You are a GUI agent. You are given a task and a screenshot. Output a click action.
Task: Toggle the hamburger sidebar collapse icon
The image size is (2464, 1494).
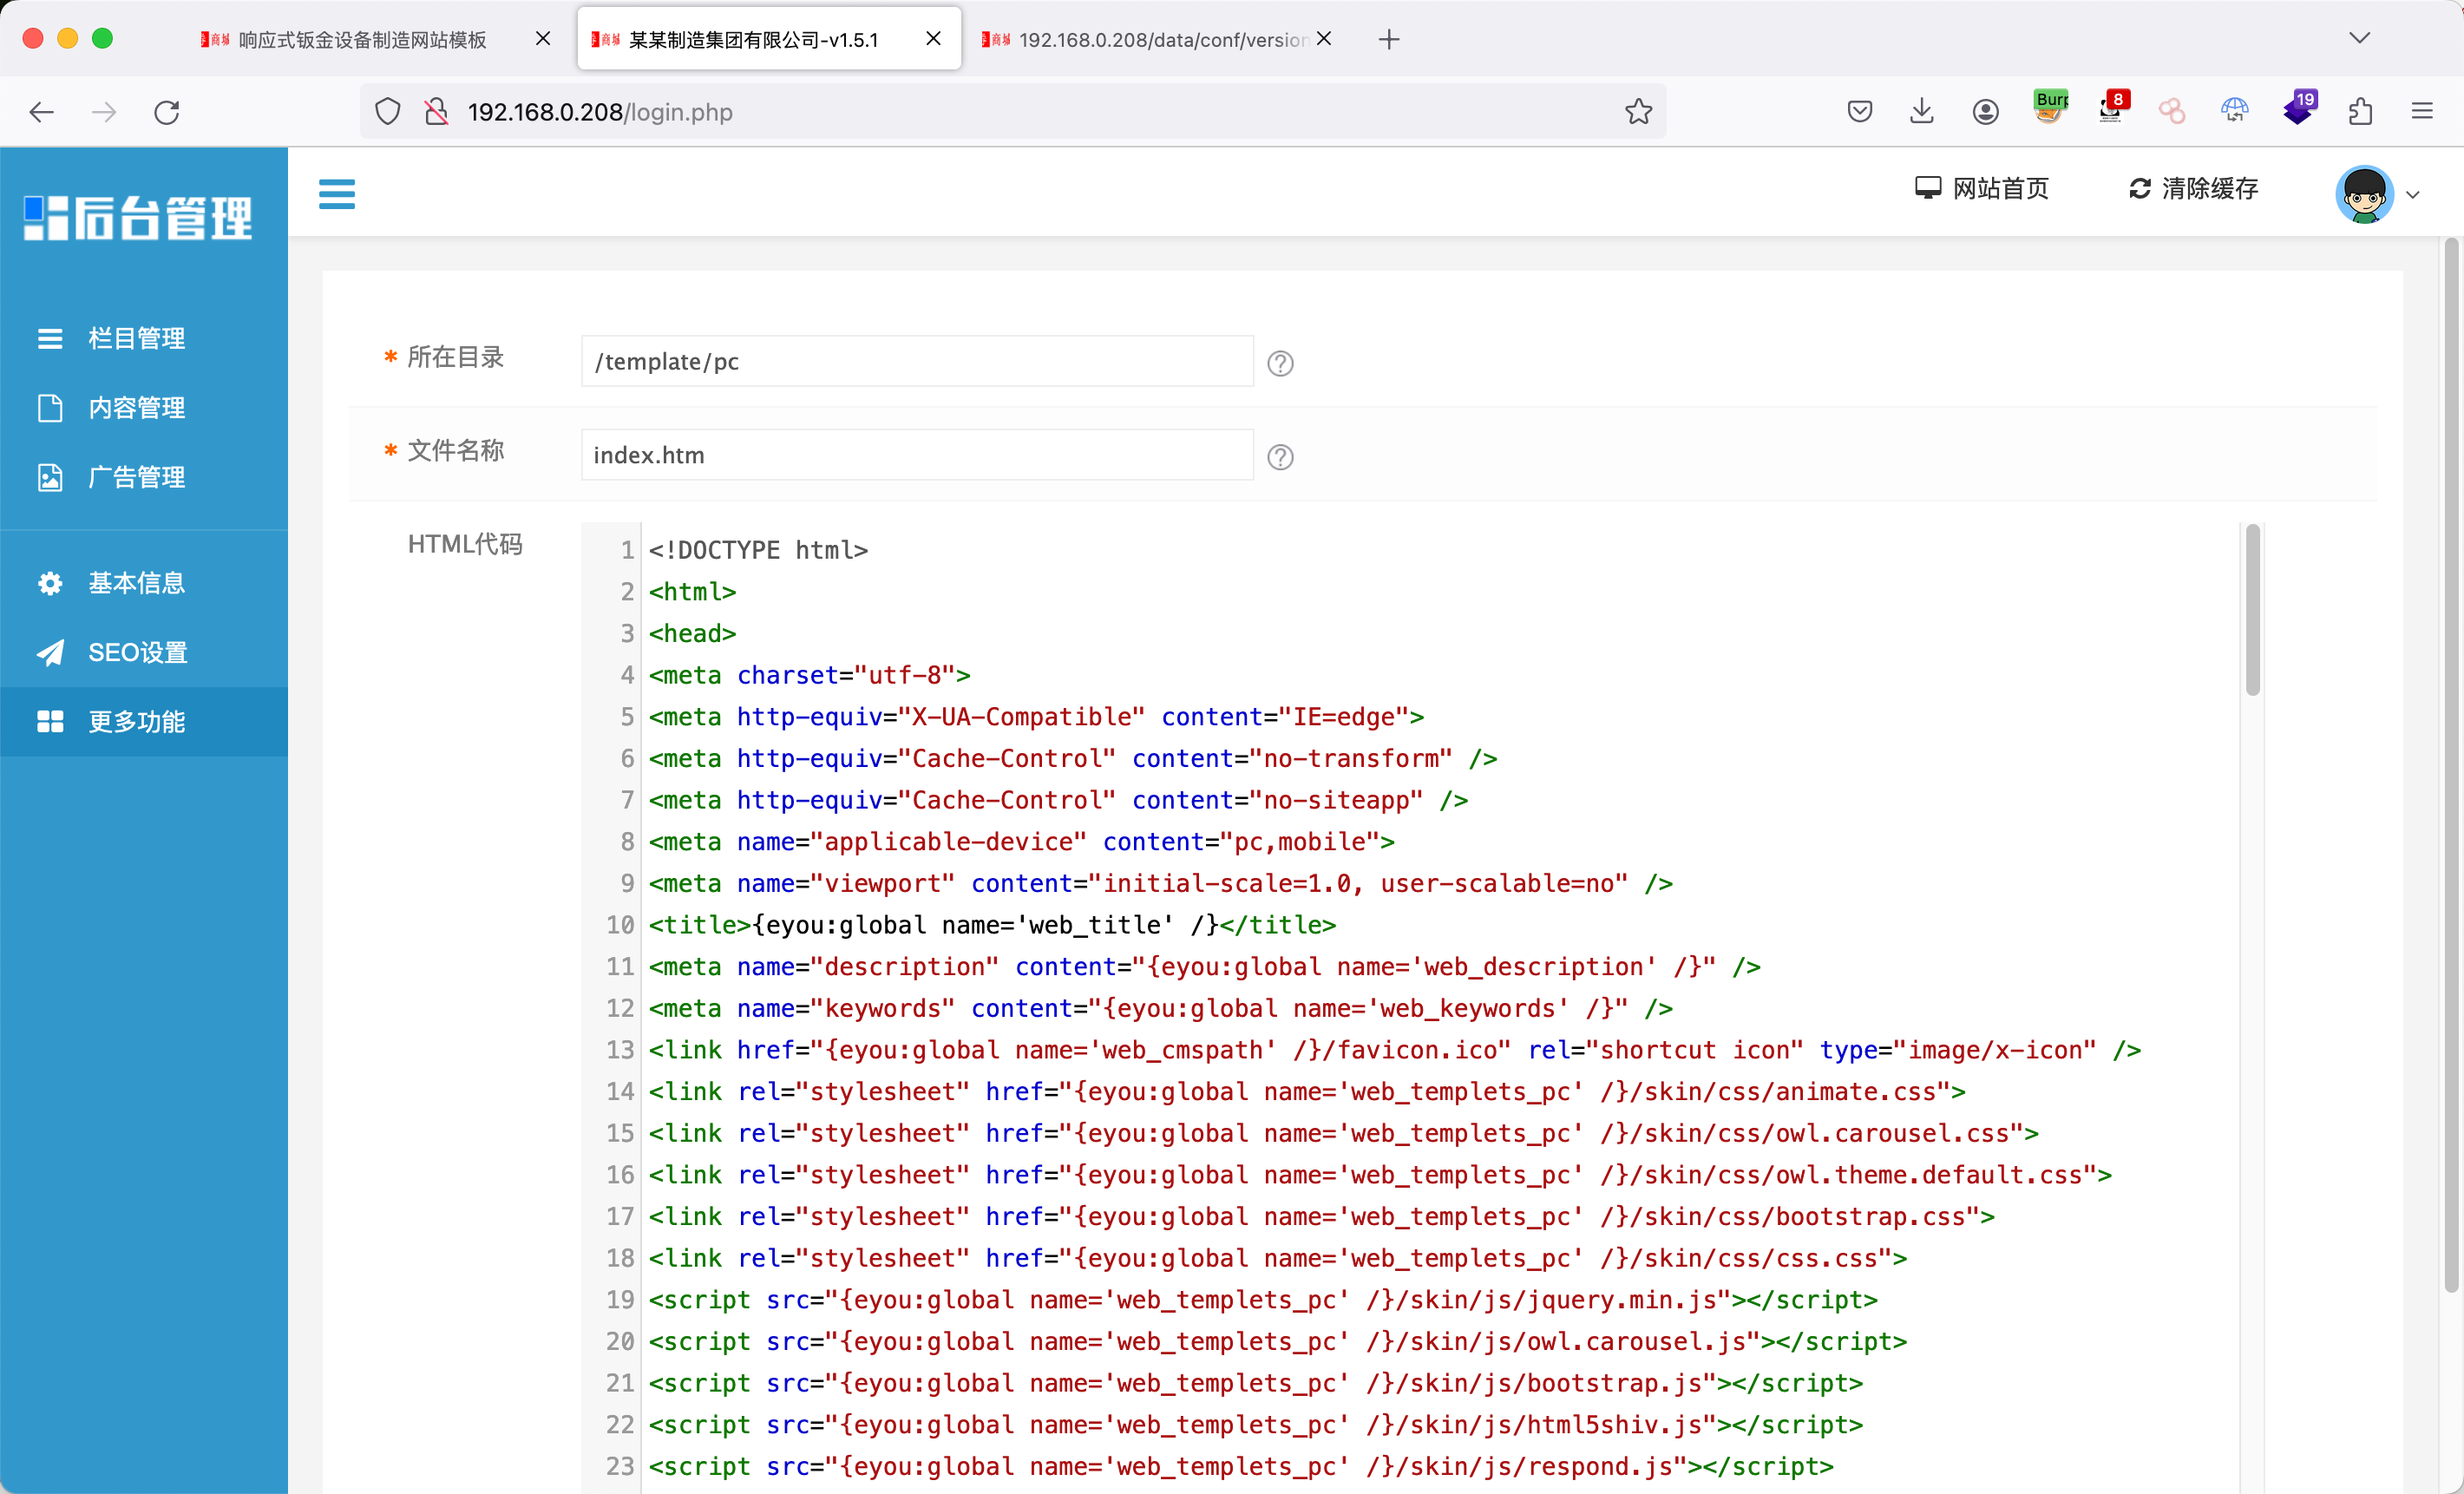(x=336, y=193)
